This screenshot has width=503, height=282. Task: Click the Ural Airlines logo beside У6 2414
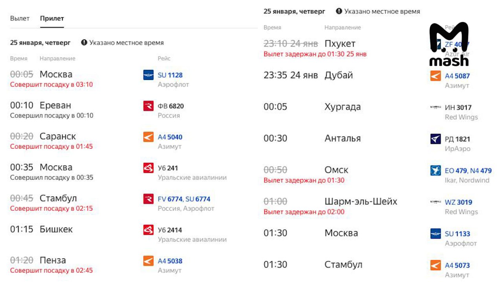(x=148, y=230)
